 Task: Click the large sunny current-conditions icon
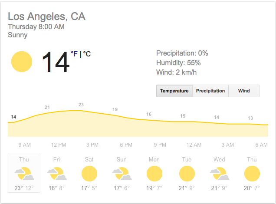point(22,62)
